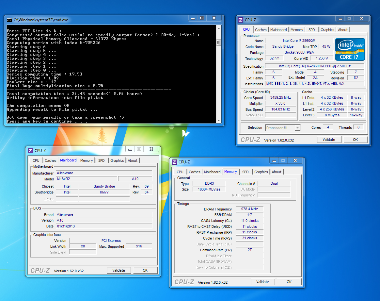Select SPD tab in the Mainboard CPU-Z window
Screen dimensions: 380x301
101,160
